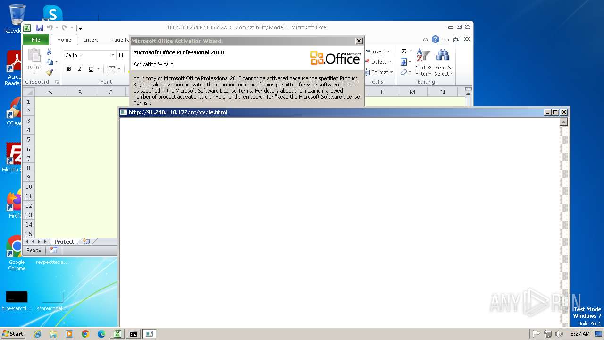Switch to Excel taskbar button
The width and height of the screenshot is (604, 340).
(117, 334)
